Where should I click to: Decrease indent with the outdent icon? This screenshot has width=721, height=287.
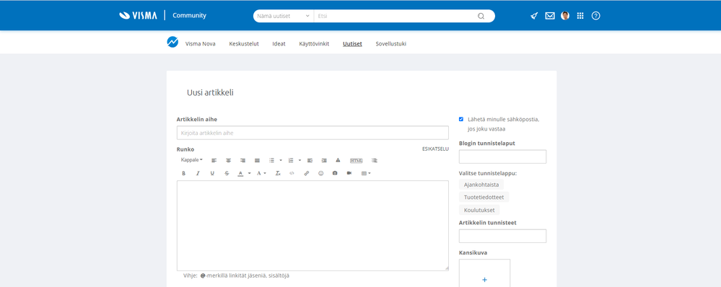click(310, 160)
